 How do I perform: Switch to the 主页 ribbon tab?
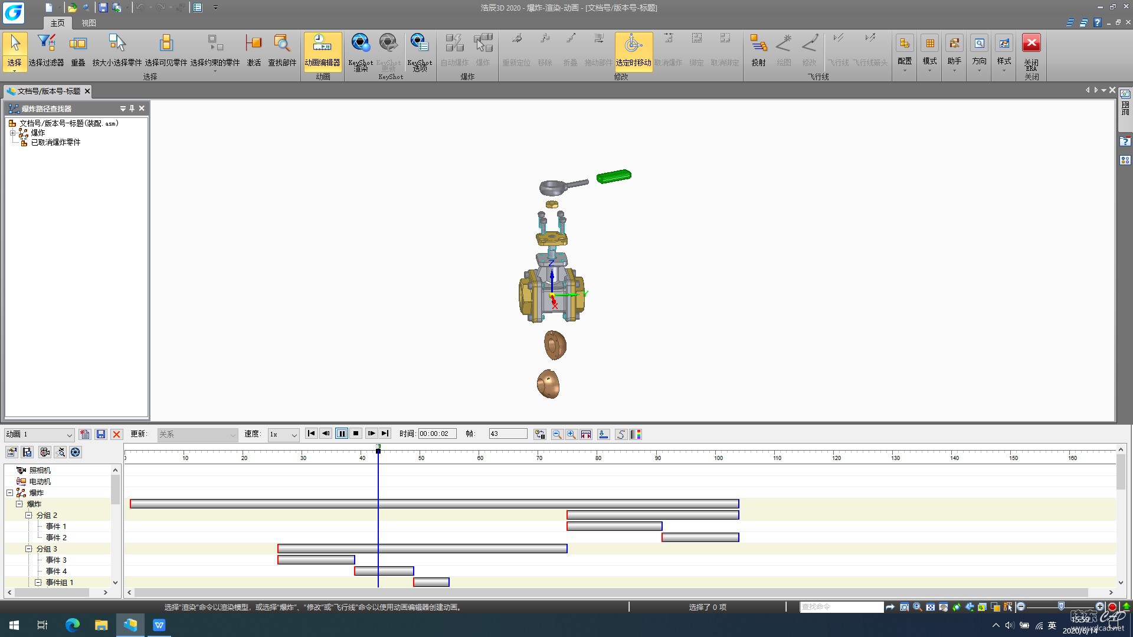coord(57,23)
